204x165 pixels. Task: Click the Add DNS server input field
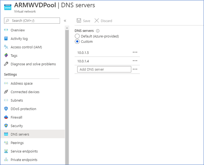pos(104,69)
